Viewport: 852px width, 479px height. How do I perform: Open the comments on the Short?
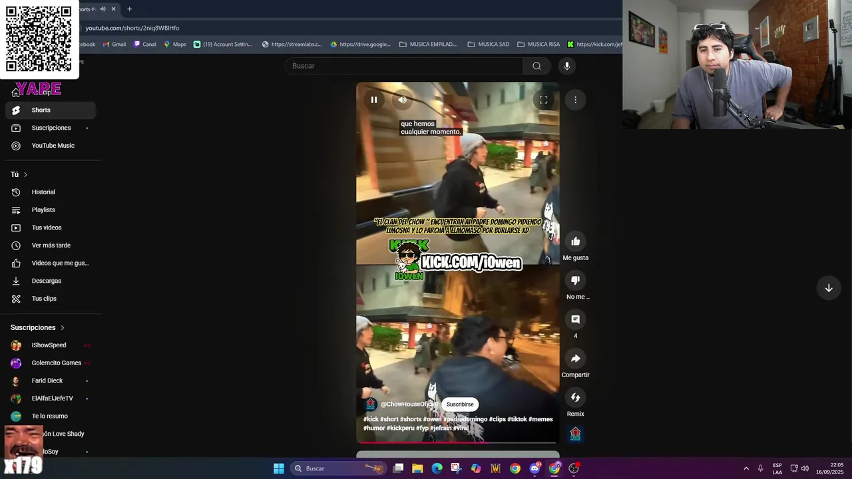[576, 319]
